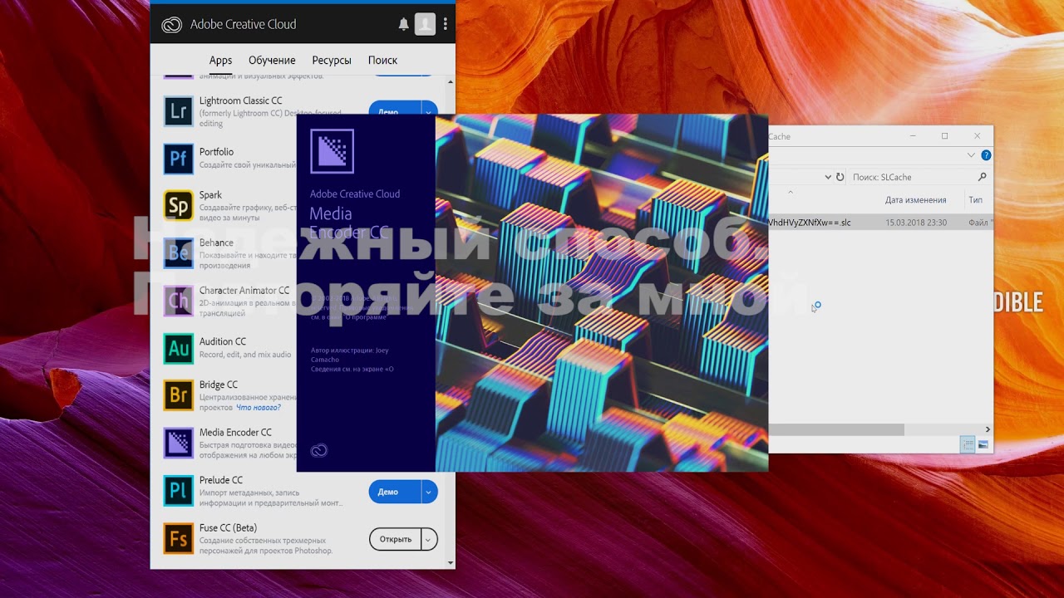Click the Explorer refresh icon
Screen dimensions: 1064x598
[x=840, y=177]
